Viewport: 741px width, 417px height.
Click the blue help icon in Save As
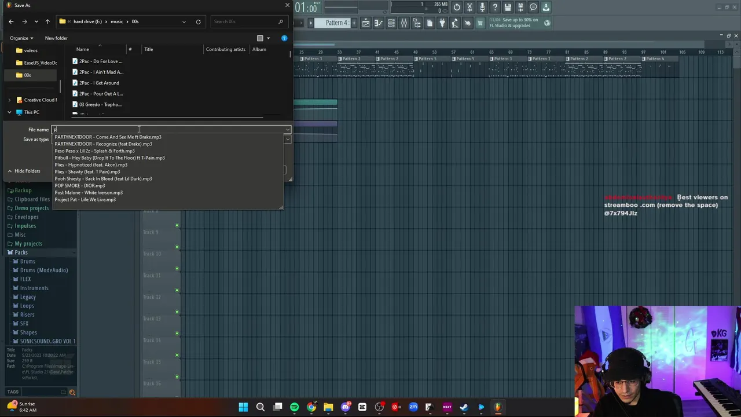(x=284, y=38)
